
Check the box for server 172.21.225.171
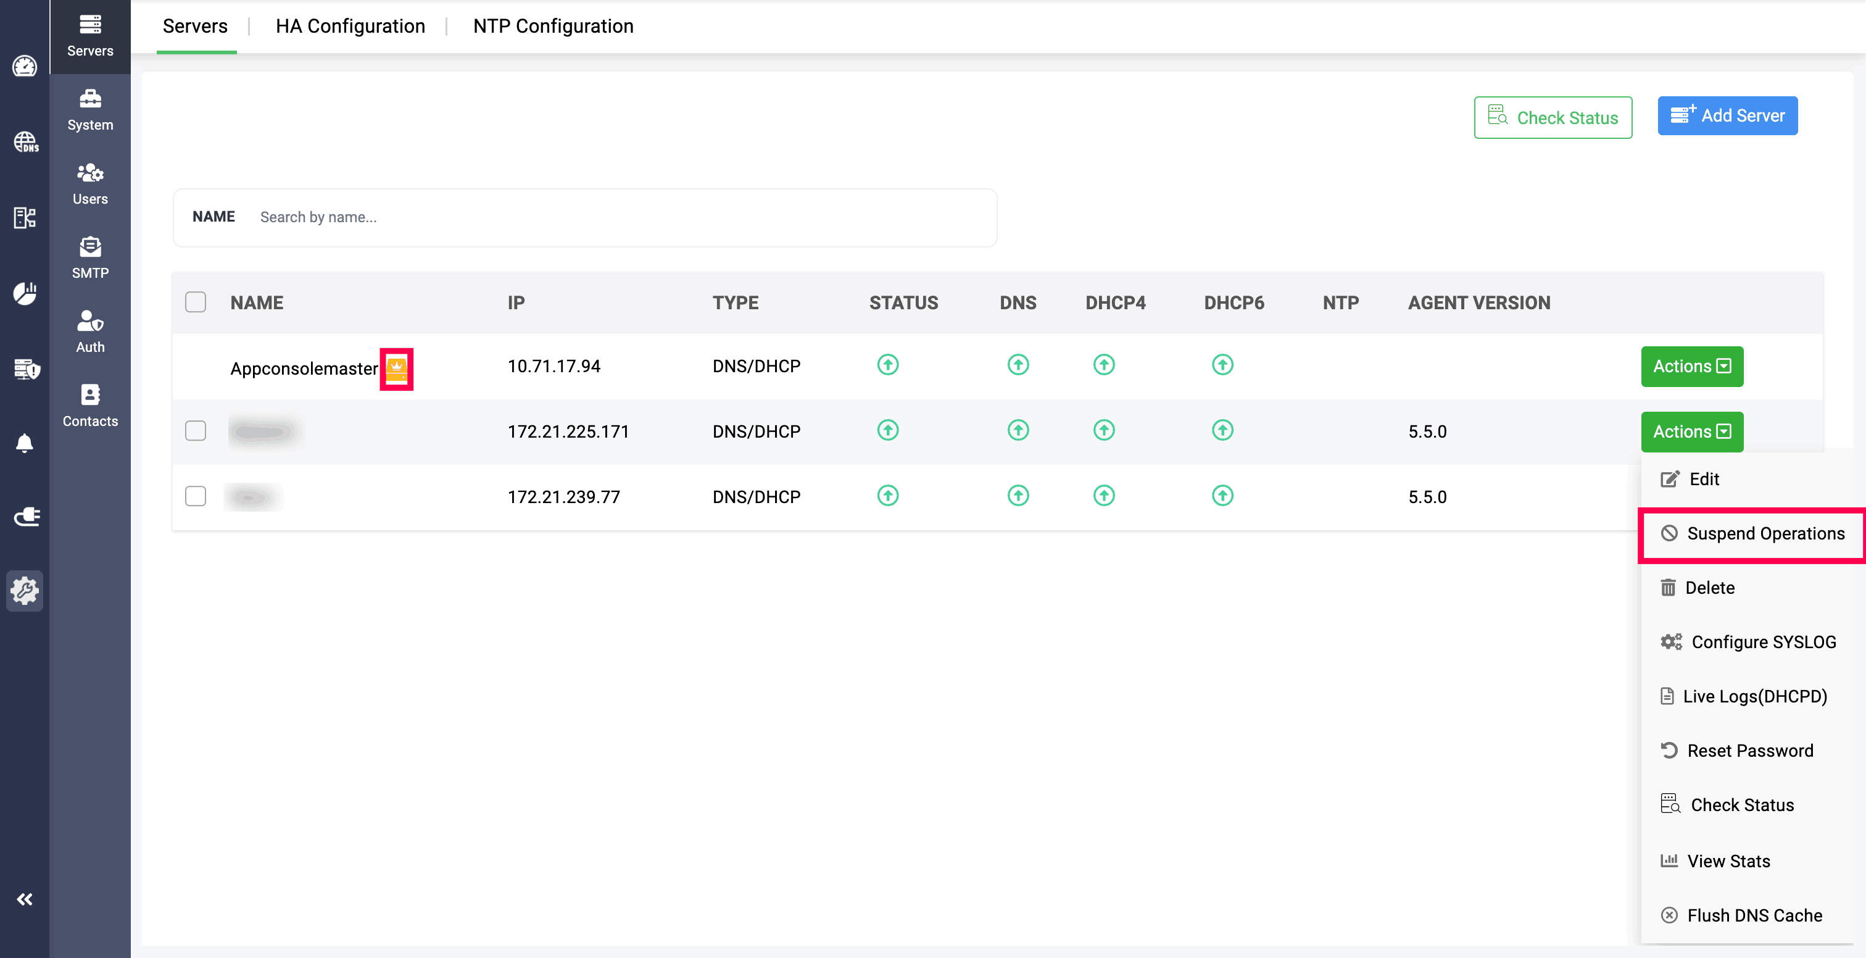[196, 431]
